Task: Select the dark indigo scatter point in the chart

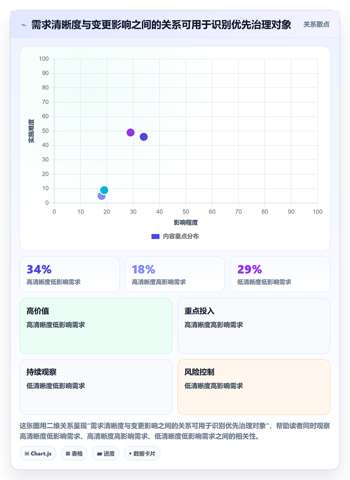Action: 144,137
